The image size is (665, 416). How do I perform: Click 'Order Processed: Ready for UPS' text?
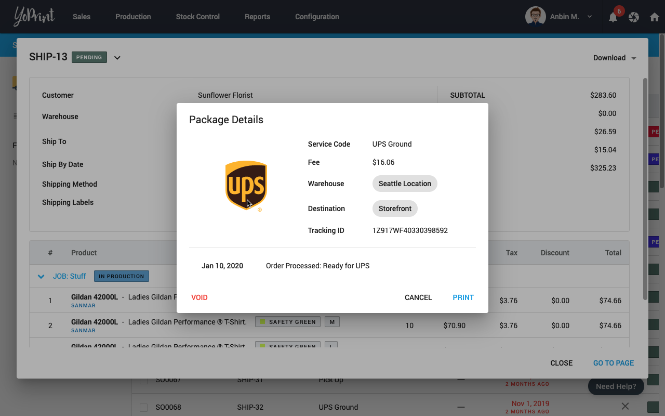[317, 266]
